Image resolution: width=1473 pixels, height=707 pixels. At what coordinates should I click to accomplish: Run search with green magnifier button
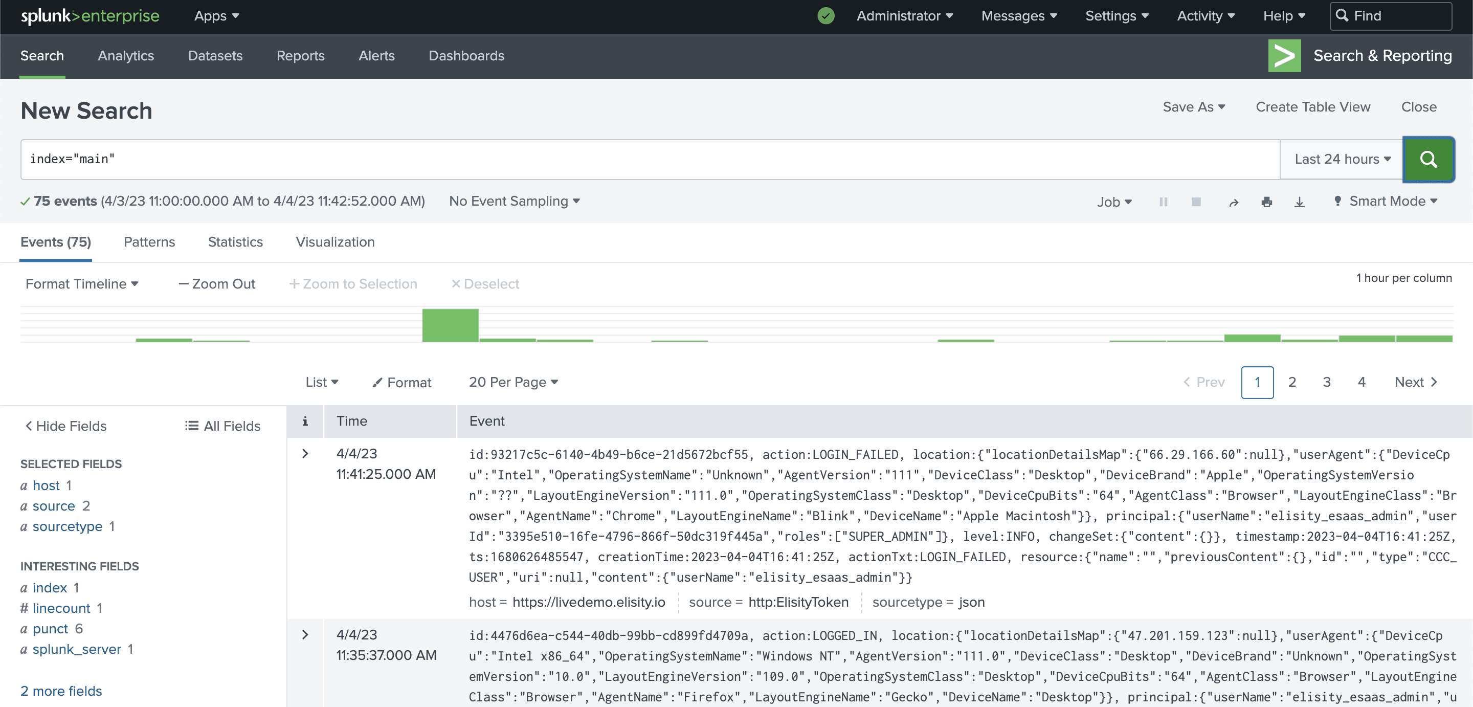pos(1428,159)
